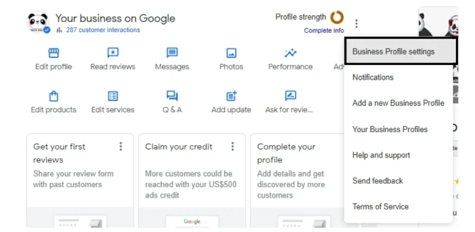Click the panda cover photo at top right
The width and height of the screenshot is (475, 232).
tap(438, 22)
